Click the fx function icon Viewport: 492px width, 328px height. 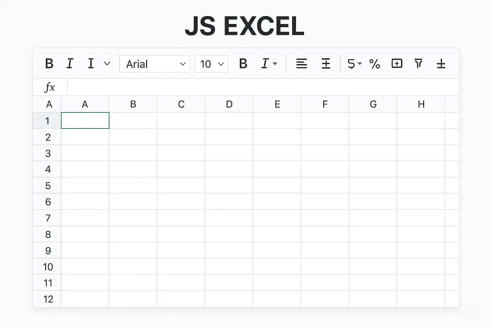(x=50, y=87)
